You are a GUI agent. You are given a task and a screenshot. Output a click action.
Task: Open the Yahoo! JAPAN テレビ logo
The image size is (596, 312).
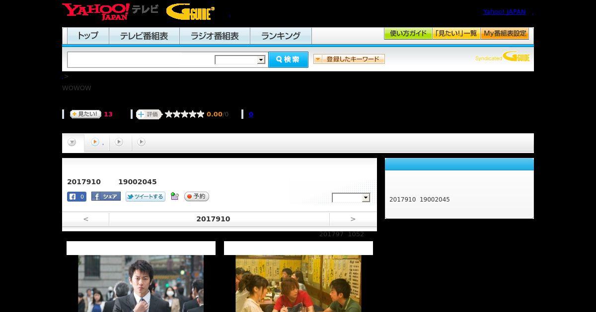(110, 11)
